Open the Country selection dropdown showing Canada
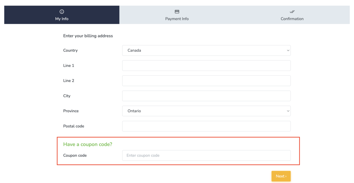 coord(206,50)
